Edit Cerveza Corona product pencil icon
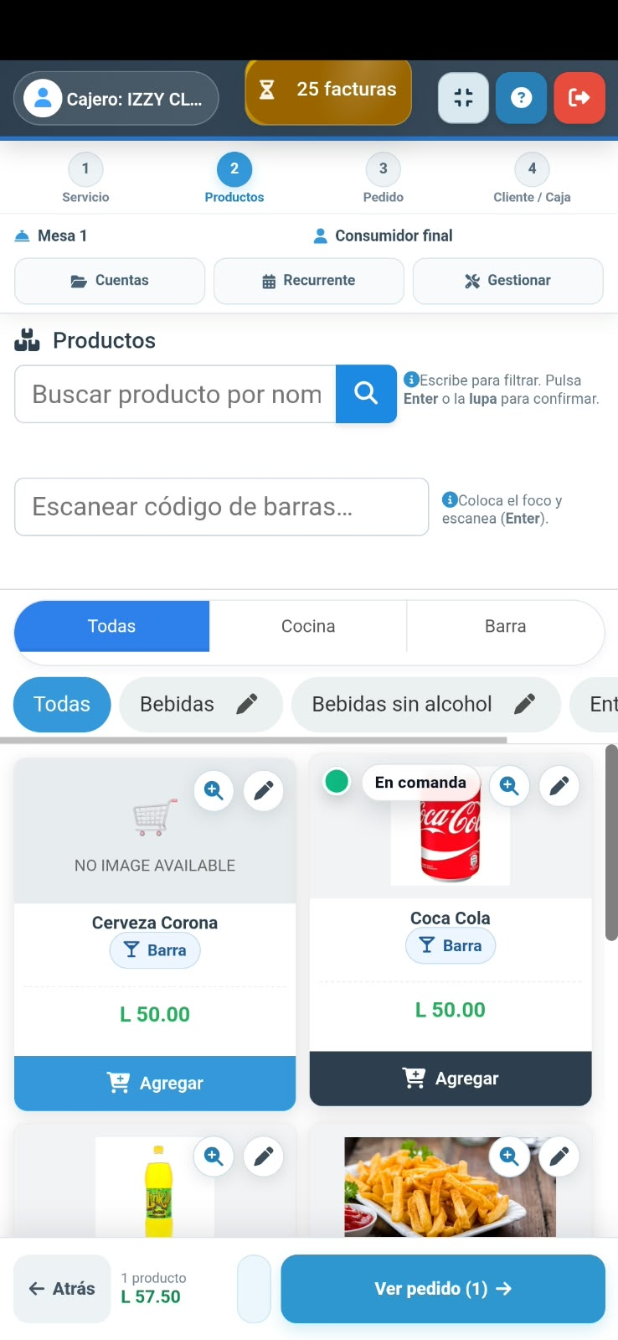The height and width of the screenshot is (1340, 618). [264, 790]
